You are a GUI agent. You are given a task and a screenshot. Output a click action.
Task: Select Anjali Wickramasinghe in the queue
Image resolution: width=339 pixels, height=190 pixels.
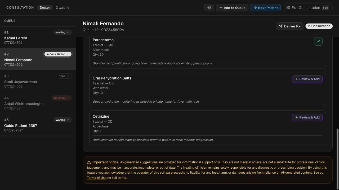[38, 103]
